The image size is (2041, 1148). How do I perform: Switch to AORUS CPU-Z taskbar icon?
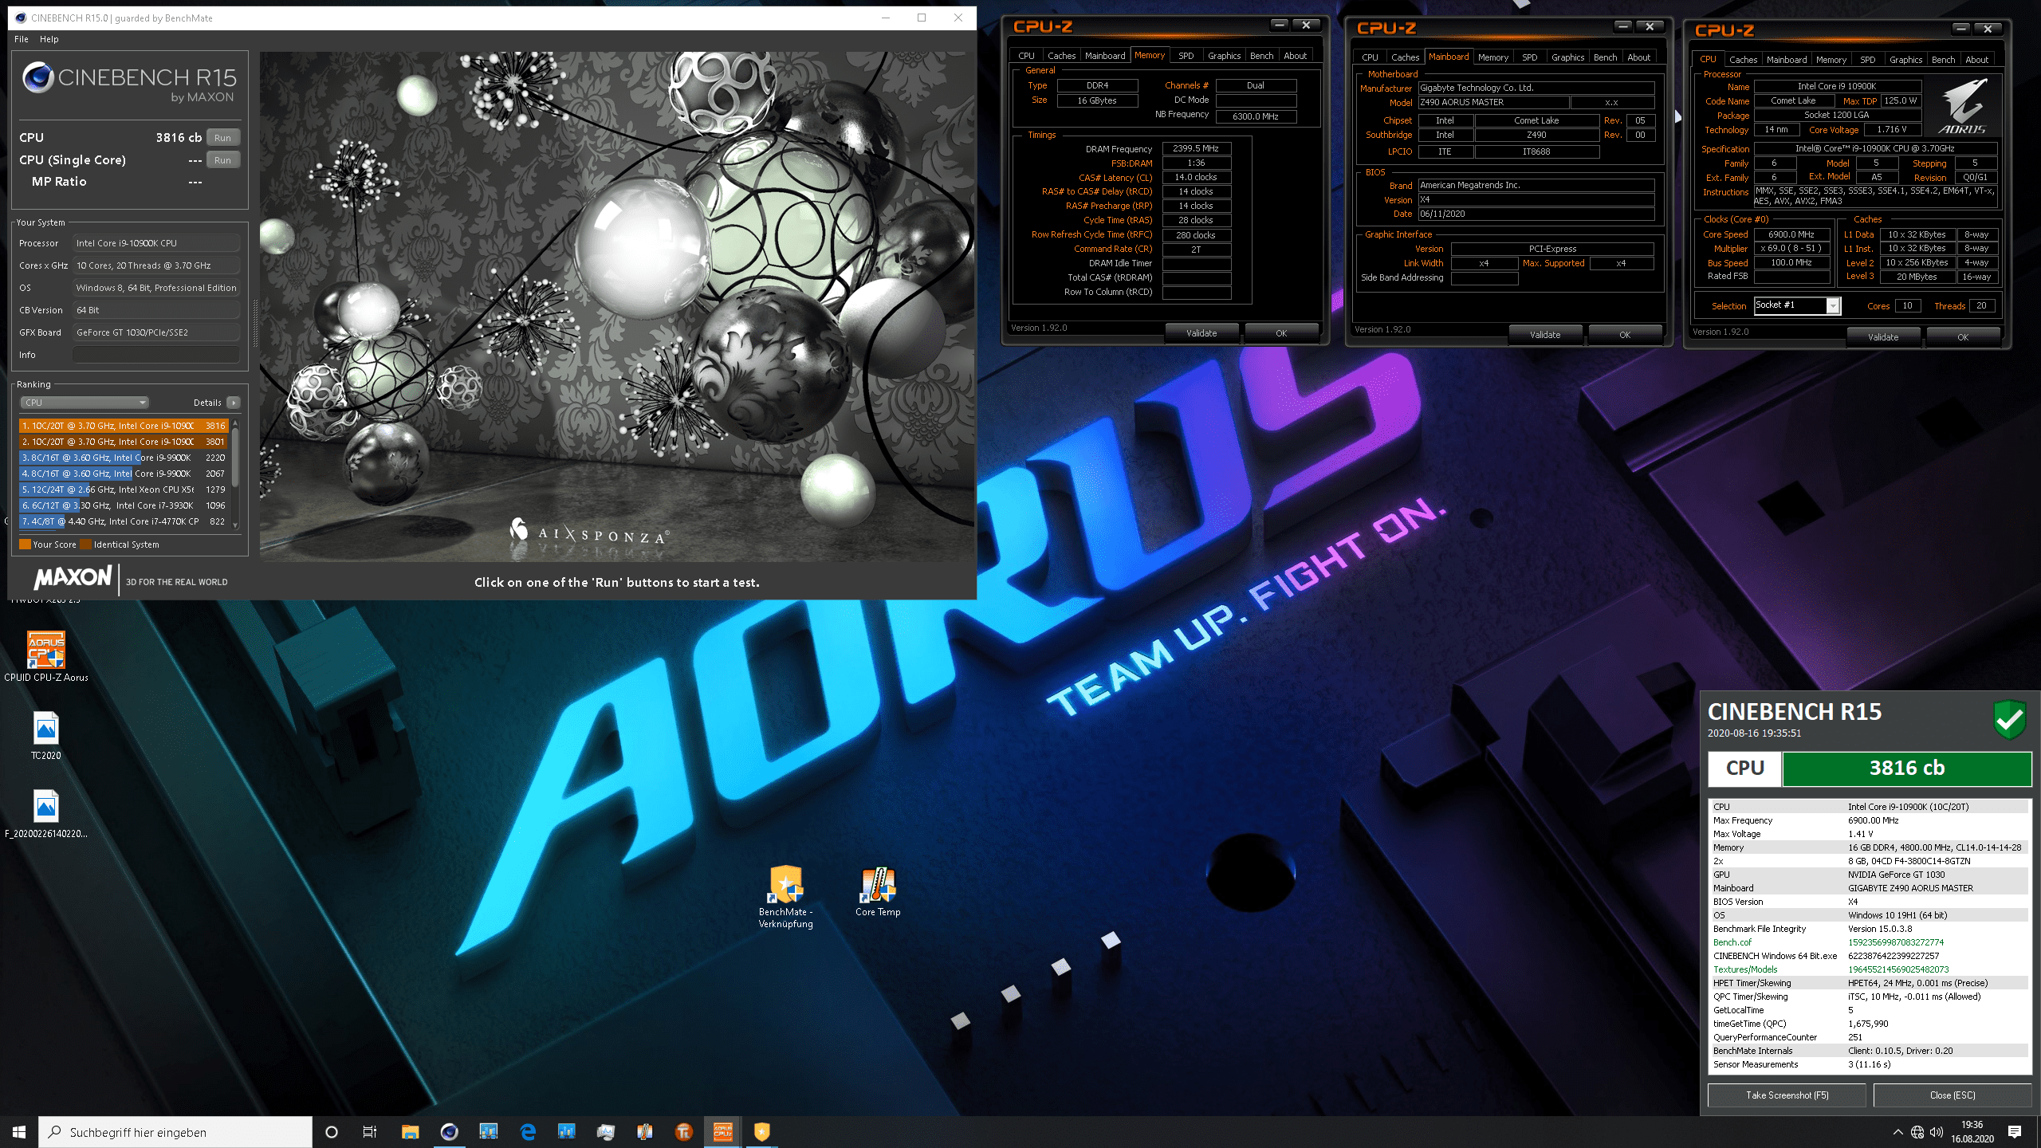click(x=722, y=1131)
